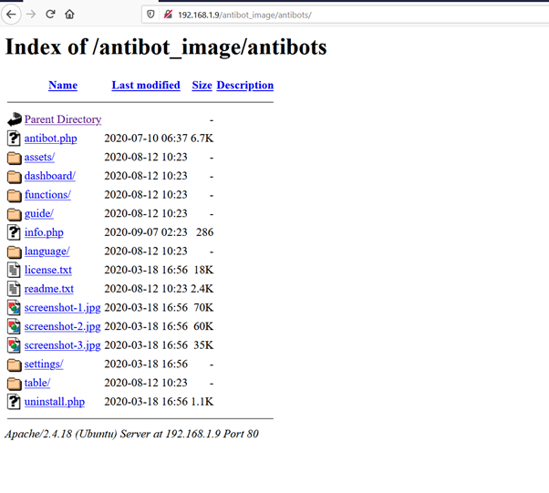This screenshot has width=549, height=493.
Task: Click the shield tracking protection icon
Action: click(x=150, y=15)
